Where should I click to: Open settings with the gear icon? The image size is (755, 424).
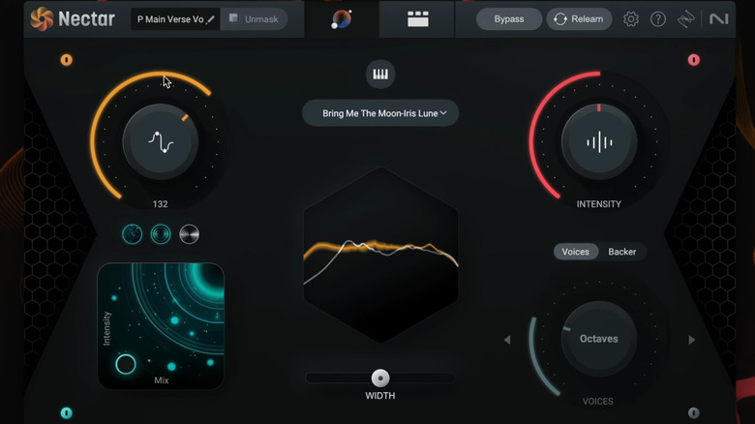tap(631, 19)
